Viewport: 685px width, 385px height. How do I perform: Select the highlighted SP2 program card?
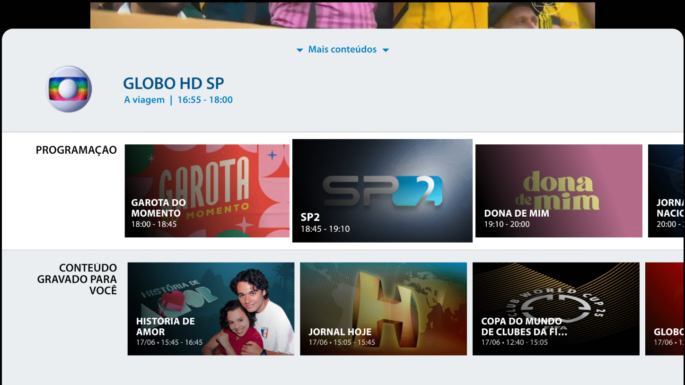coord(382,191)
